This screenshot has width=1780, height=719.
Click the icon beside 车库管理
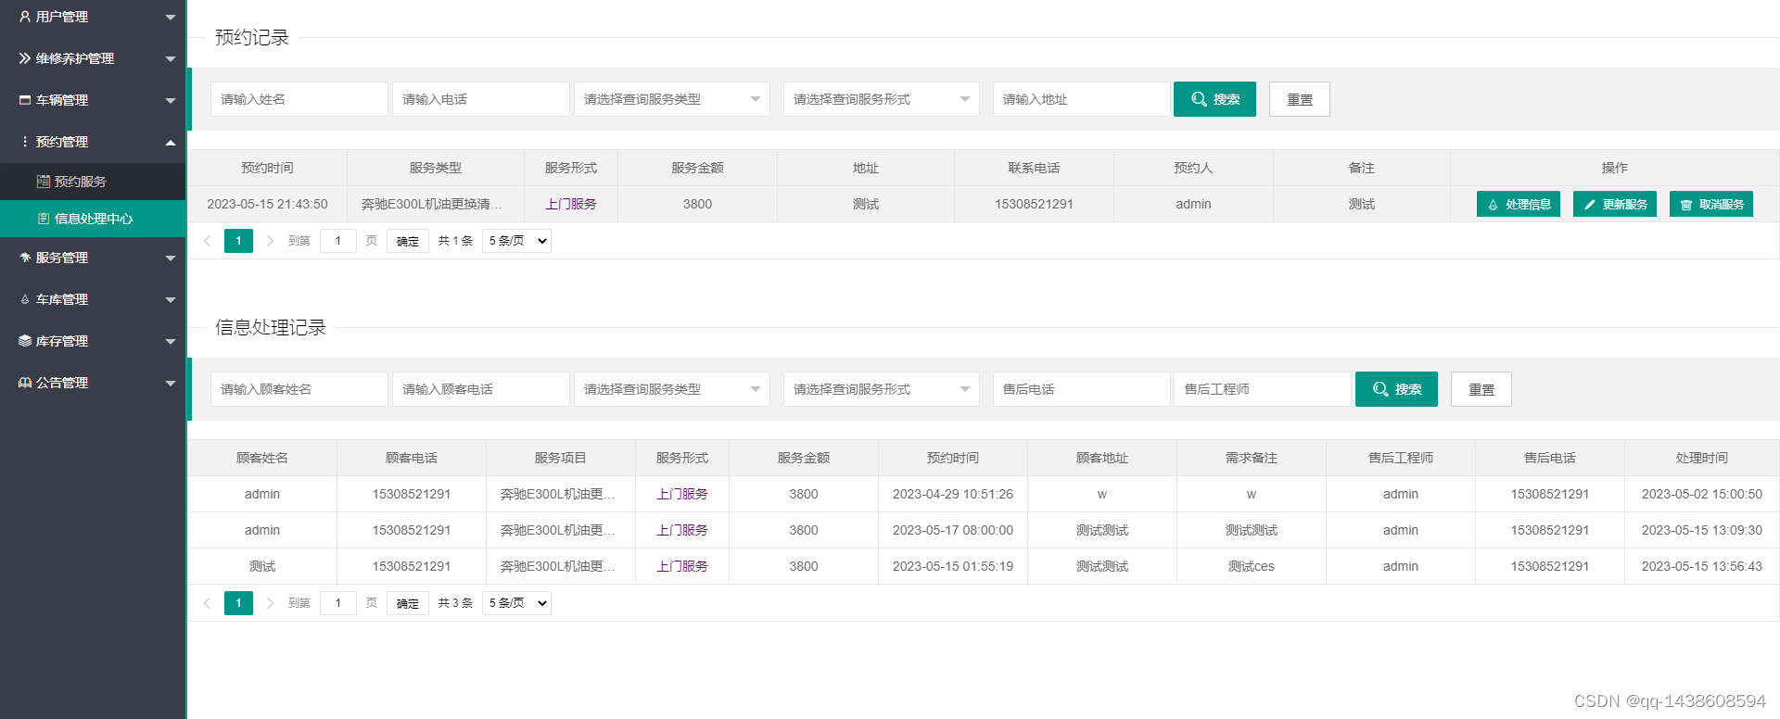coord(25,299)
